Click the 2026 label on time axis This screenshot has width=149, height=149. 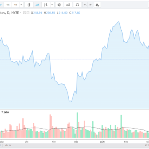(102, 142)
